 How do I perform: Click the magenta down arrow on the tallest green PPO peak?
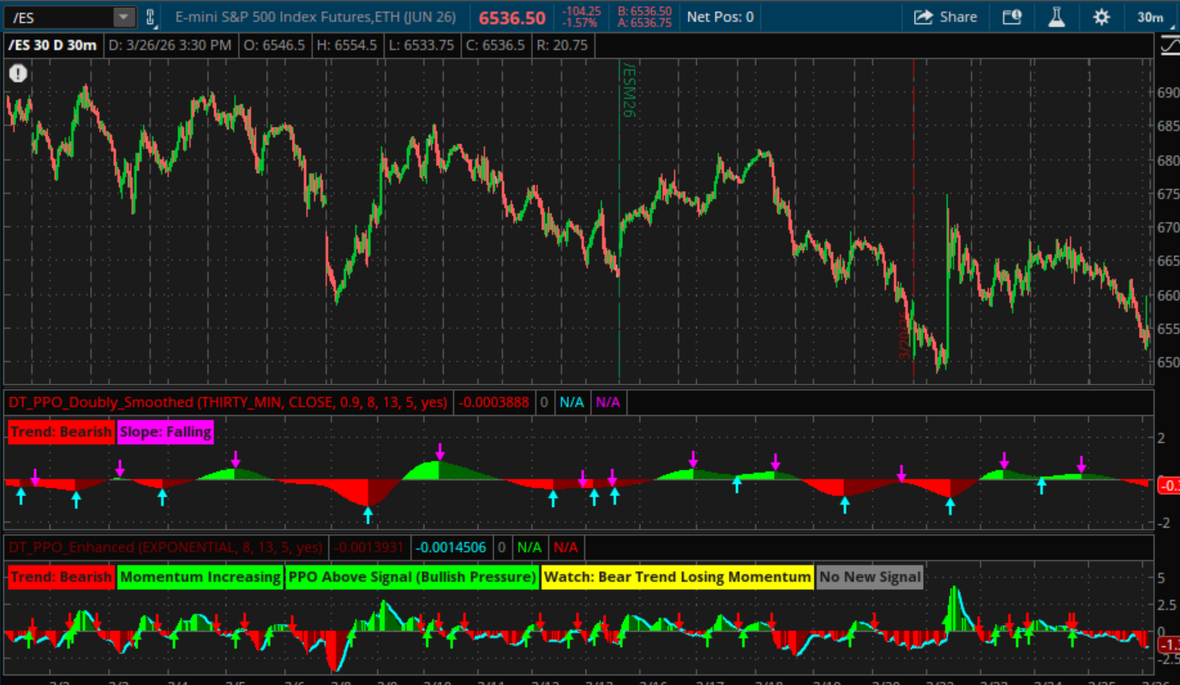[x=440, y=451]
